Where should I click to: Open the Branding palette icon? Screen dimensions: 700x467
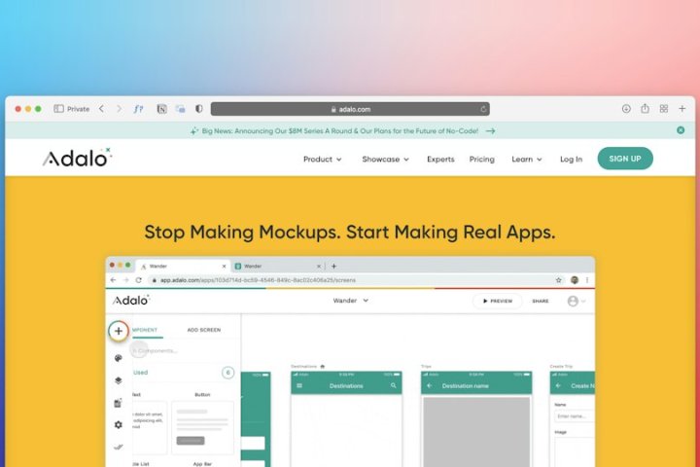point(119,358)
